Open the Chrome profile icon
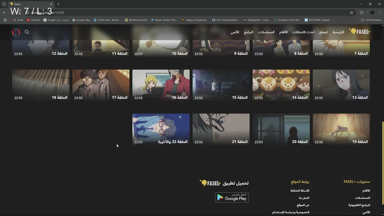 point(372,13)
